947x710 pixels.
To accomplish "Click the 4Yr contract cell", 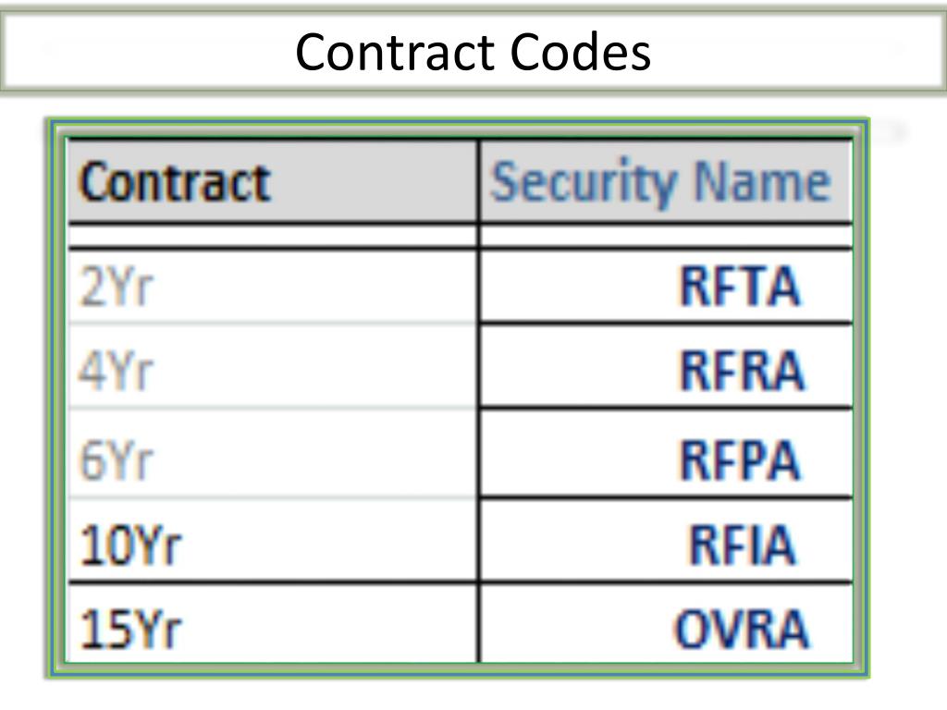I will point(273,367).
